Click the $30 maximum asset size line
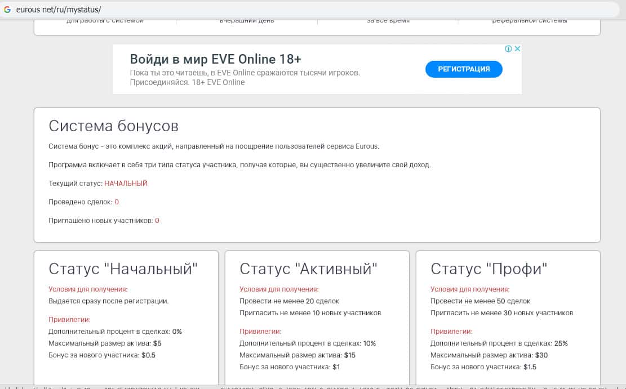 [x=489, y=355]
